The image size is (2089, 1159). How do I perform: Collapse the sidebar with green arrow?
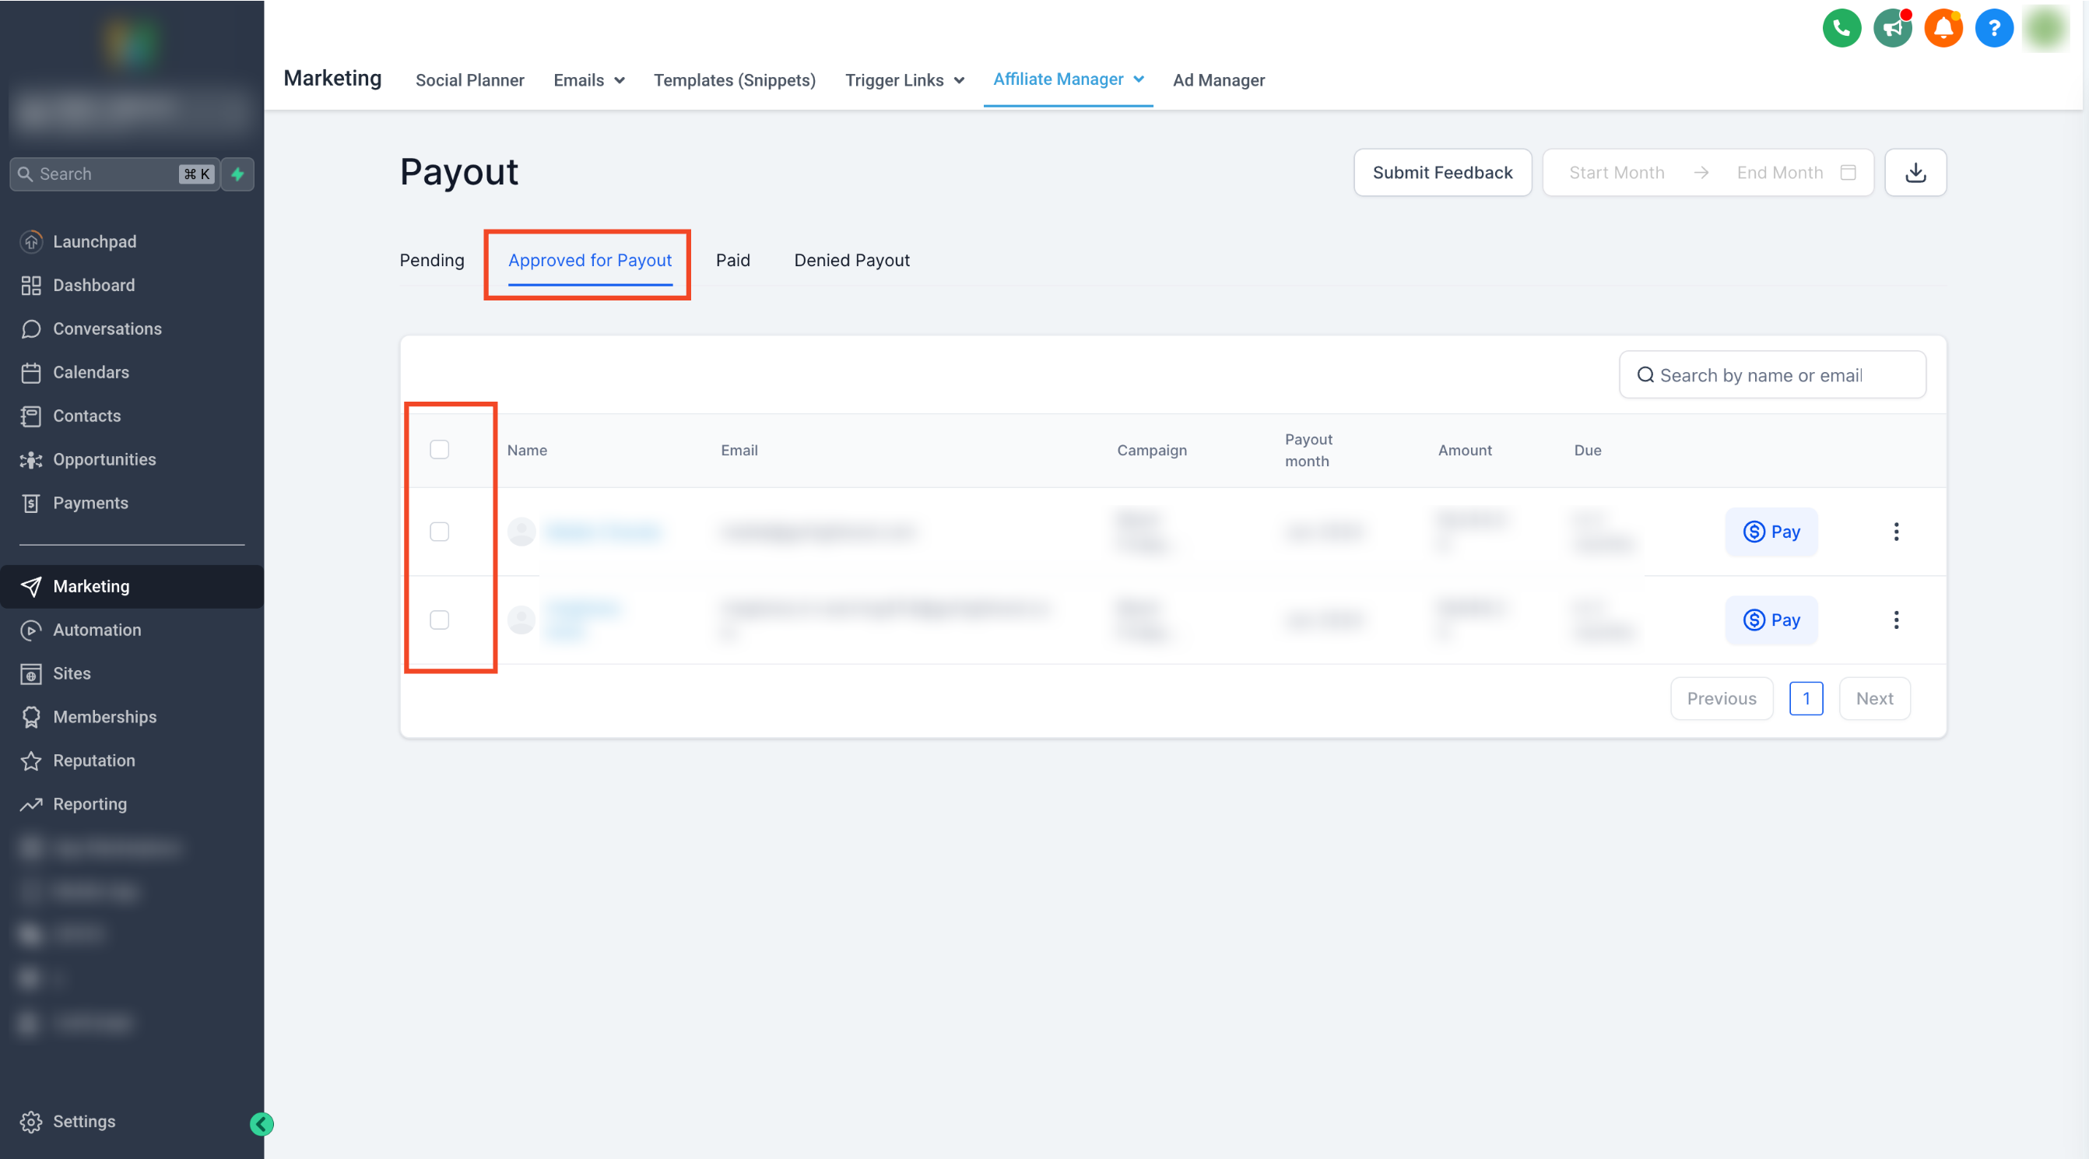[262, 1123]
